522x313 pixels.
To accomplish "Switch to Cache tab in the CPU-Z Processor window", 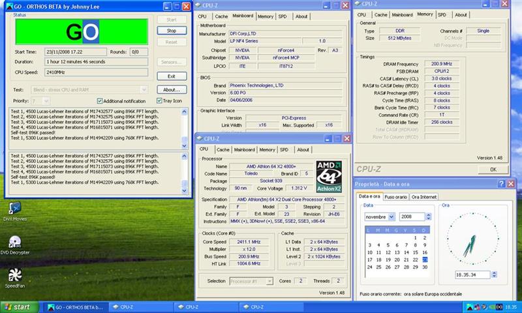I will [x=223, y=150].
